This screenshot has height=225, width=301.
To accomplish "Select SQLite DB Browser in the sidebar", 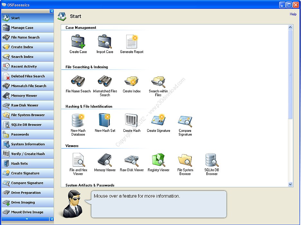I will 28,125.
